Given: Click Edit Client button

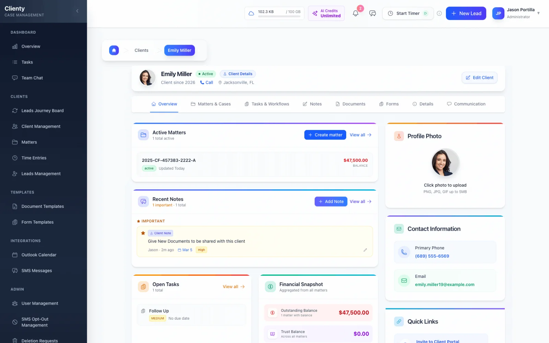Looking at the screenshot, I should click(479, 78).
